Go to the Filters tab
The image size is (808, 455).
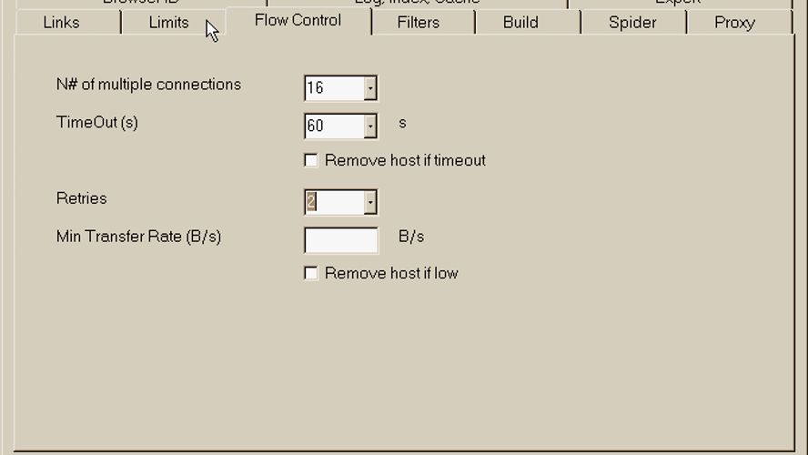pyautogui.click(x=419, y=22)
